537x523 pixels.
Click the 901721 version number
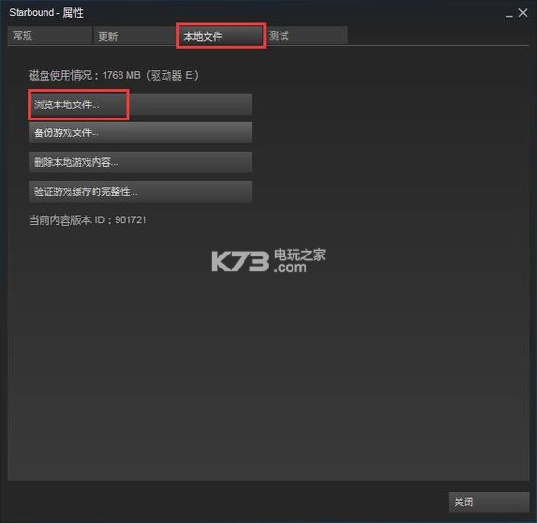[131, 220]
